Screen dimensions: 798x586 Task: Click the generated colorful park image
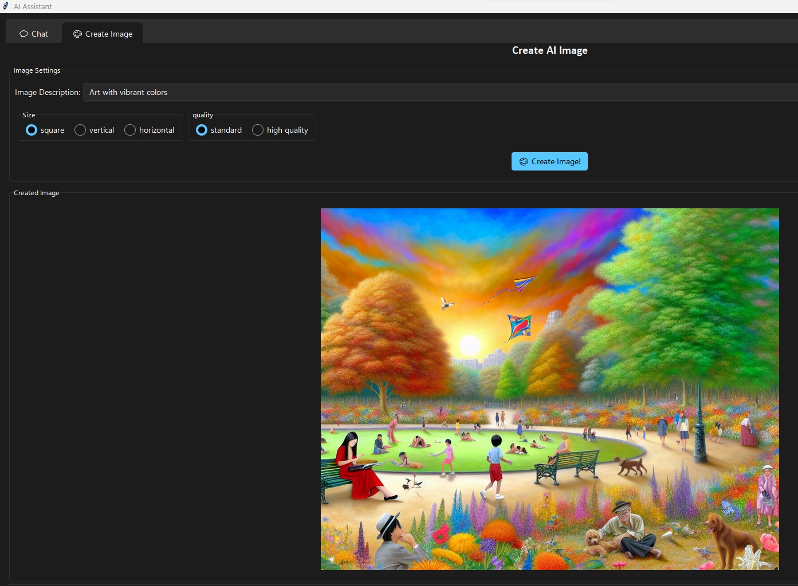[x=549, y=389]
